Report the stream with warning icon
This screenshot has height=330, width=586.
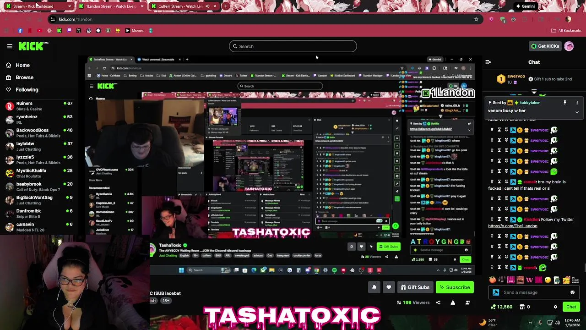pos(453,302)
